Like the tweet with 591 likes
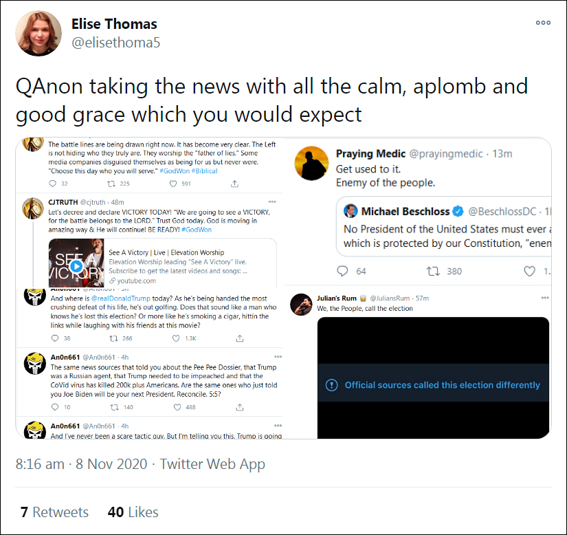The height and width of the screenshot is (535, 567). pyautogui.click(x=173, y=184)
